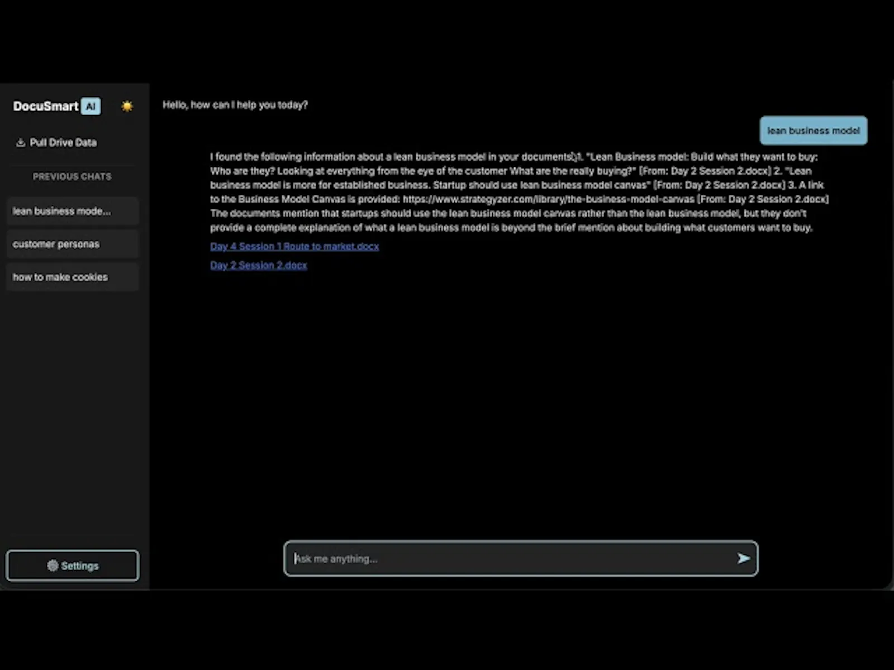
Task: Open Settings panel
Action: 73,566
